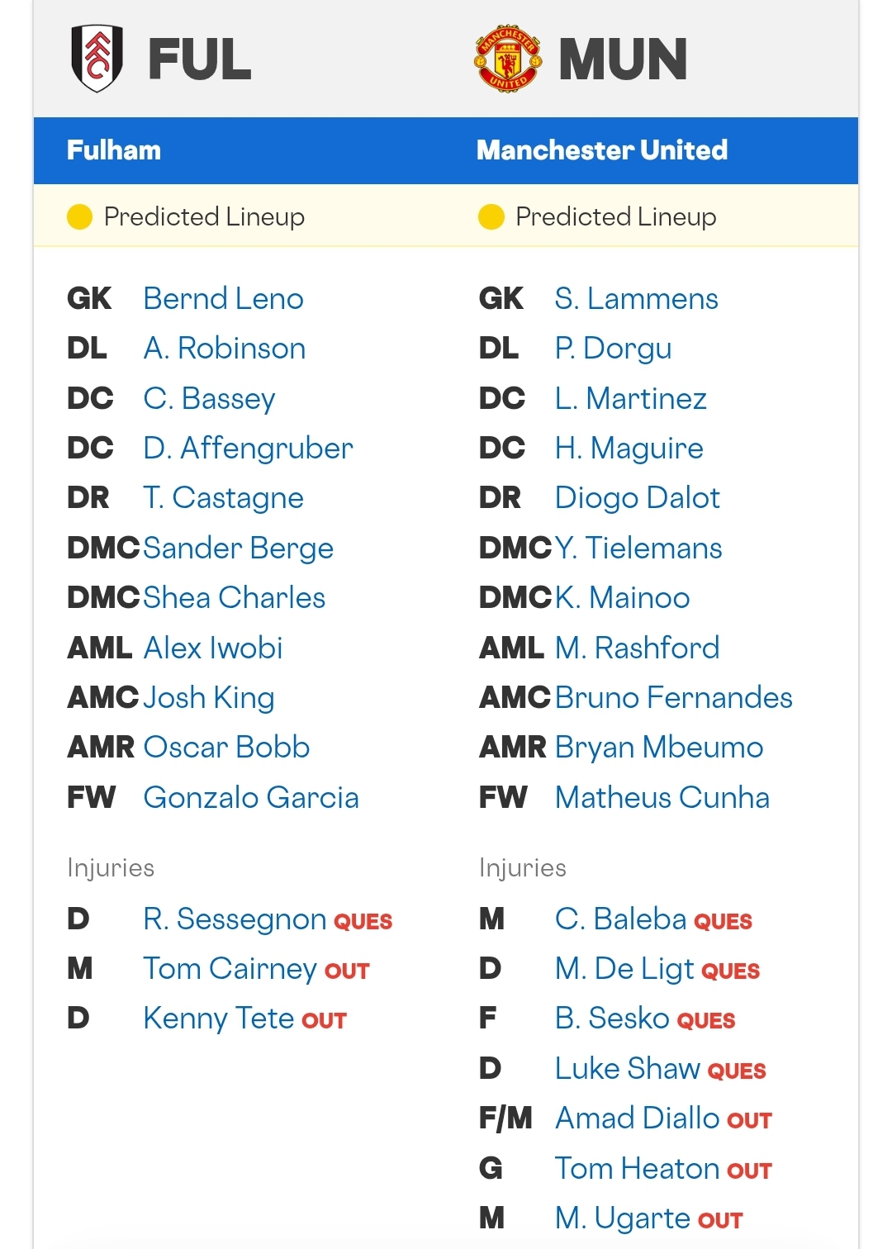
Task: Select the Fulham team header
Action: tap(114, 150)
